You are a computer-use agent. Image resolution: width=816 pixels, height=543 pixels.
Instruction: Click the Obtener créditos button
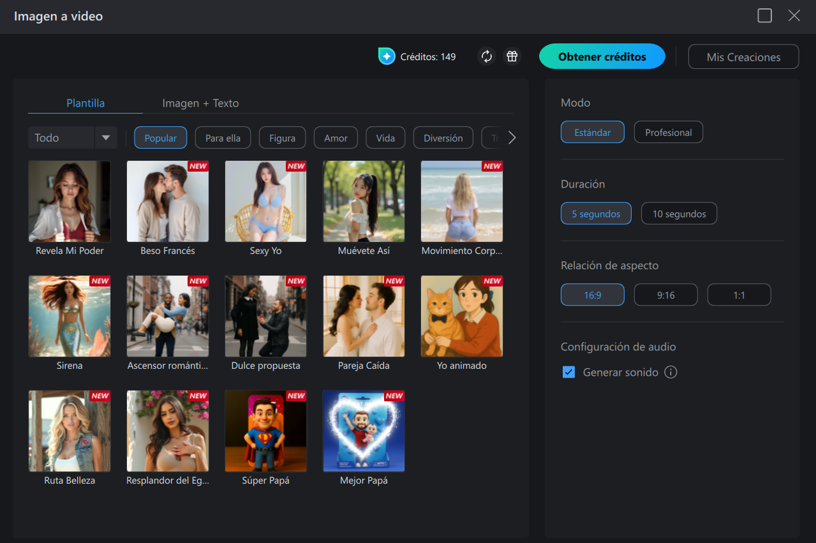click(x=602, y=56)
